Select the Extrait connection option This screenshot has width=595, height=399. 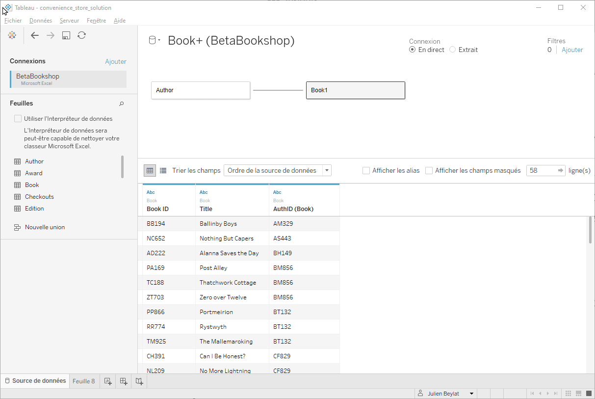point(453,50)
